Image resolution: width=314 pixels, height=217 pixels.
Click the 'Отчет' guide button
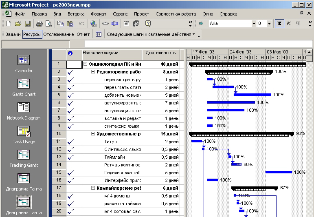pos(83,34)
